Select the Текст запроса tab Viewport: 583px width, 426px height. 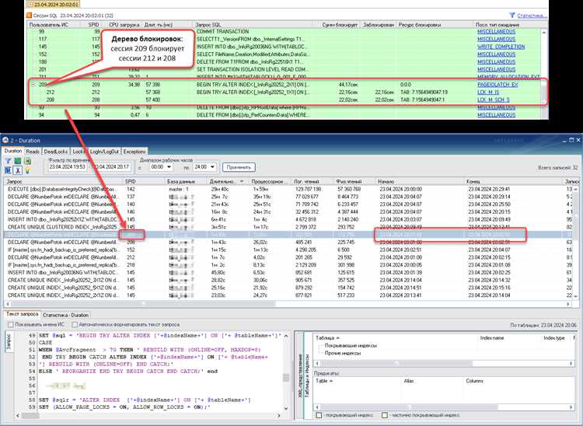[x=23, y=314]
